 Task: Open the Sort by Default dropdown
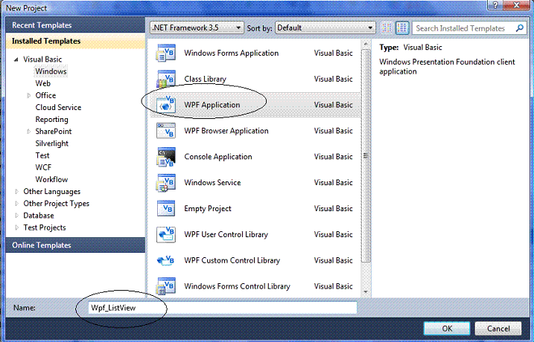point(325,28)
